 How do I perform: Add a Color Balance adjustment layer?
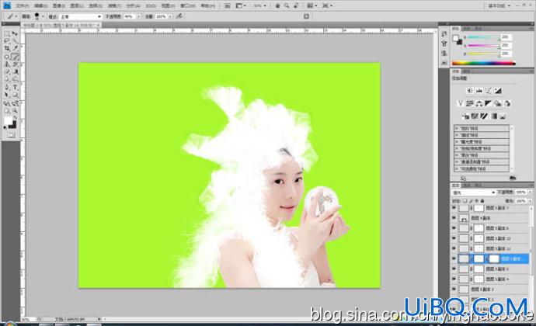point(479,103)
